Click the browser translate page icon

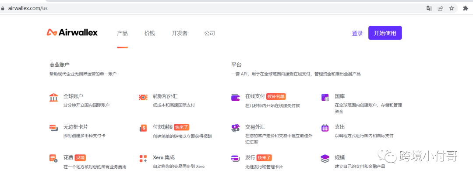click(x=429, y=8)
